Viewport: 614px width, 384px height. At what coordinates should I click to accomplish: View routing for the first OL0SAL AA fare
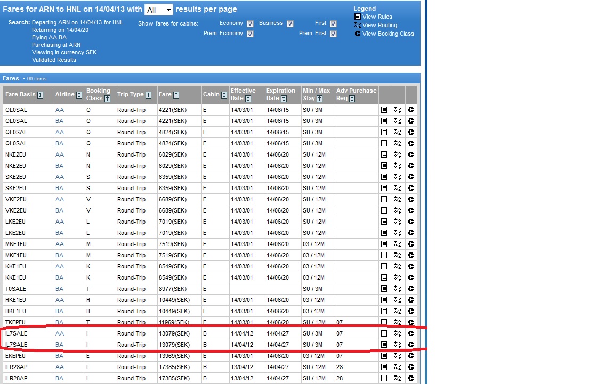coord(398,110)
